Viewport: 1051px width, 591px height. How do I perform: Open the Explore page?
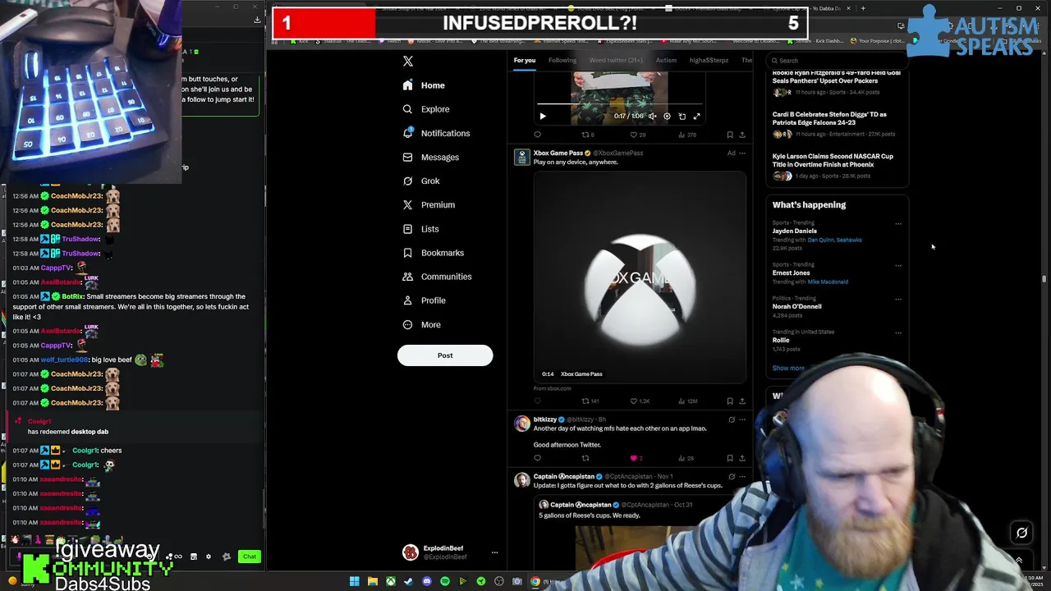point(426,109)
